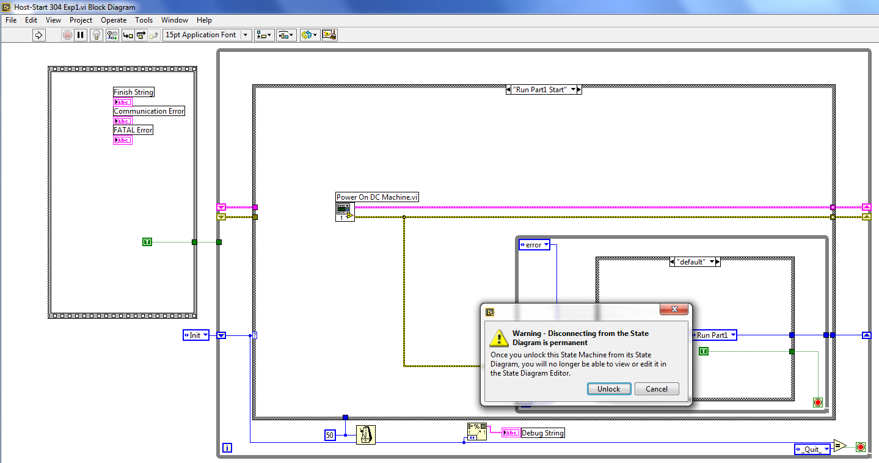Select the FATAL Error abc terminal
The width and height of the screenshot is (879, 463).
[123, 140]
